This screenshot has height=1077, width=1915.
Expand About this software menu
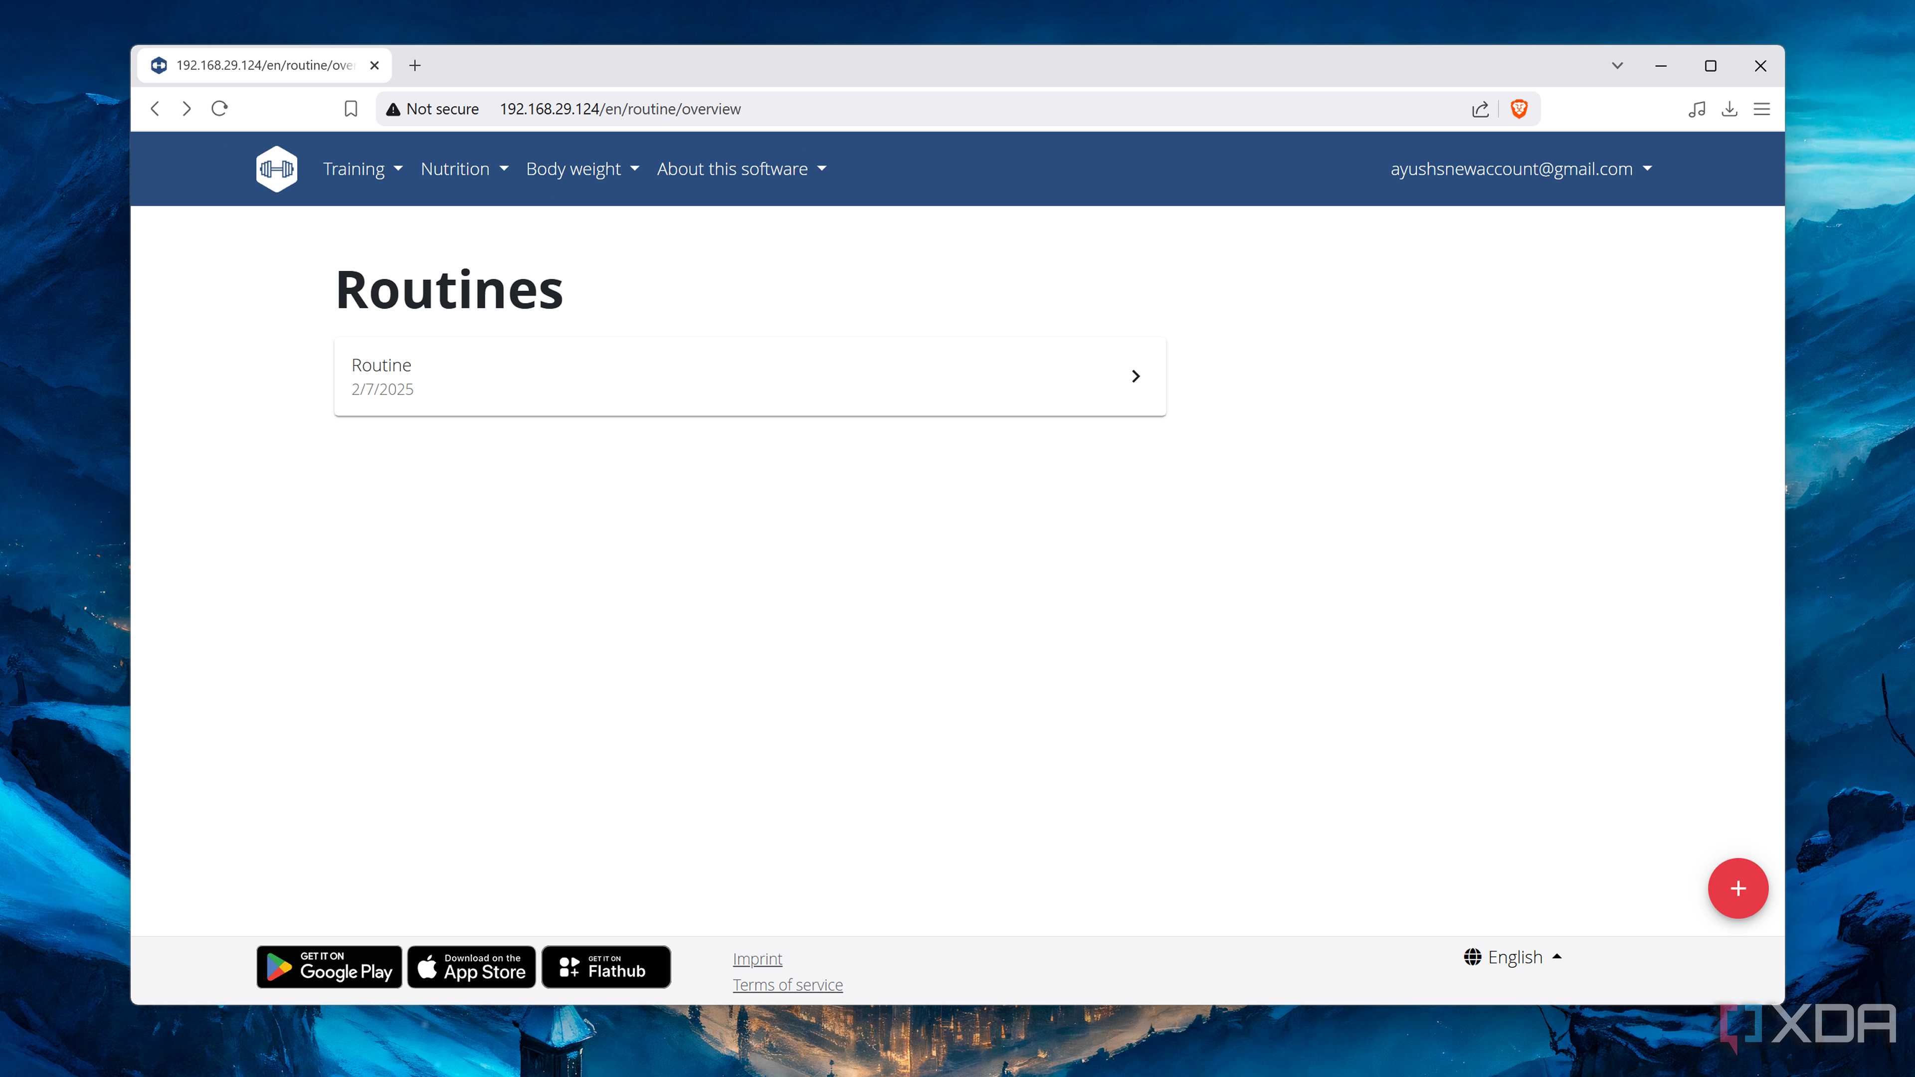coord(741,169)
